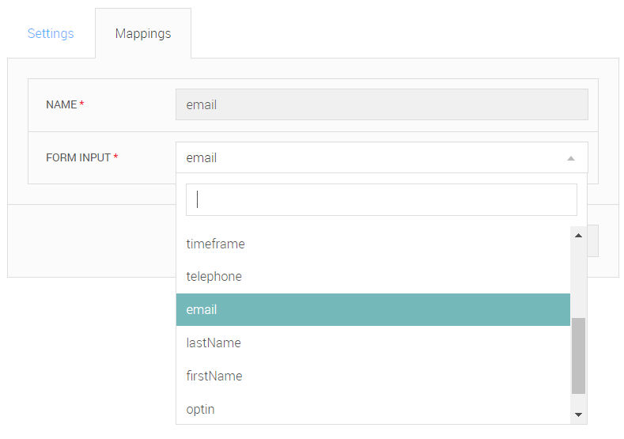The image size is (624, 439).
Task: Choose timeframe from the option list
Action: (373, 244)
